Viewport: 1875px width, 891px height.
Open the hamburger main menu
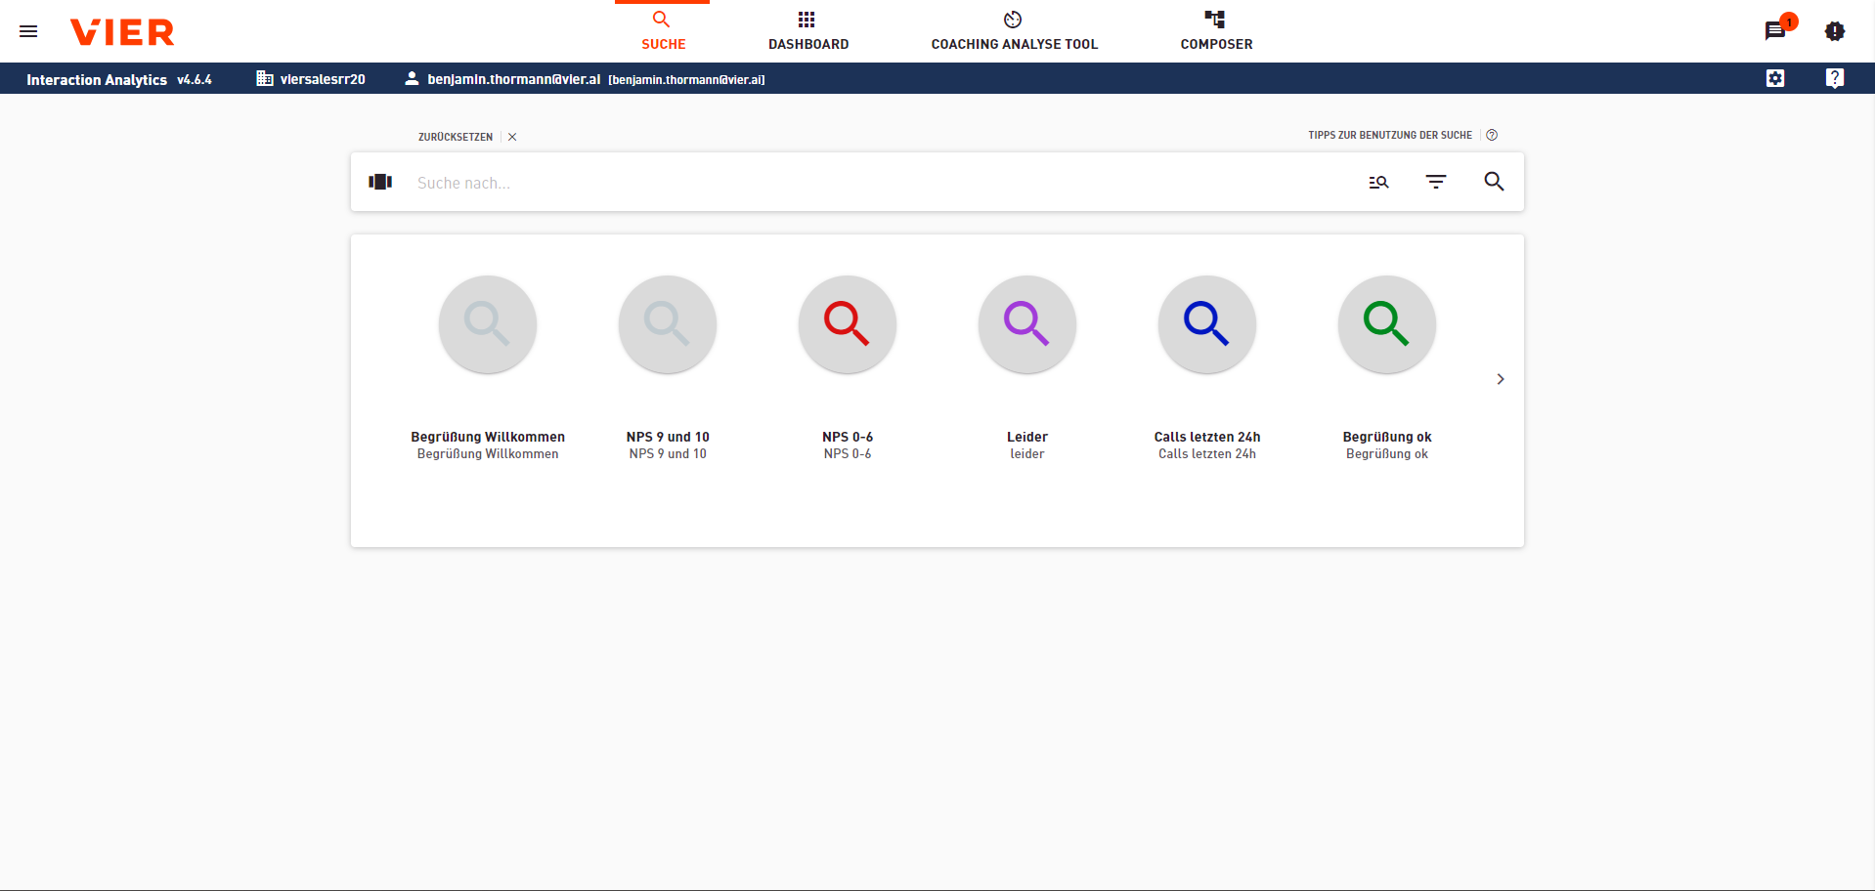tap(28, 31)
